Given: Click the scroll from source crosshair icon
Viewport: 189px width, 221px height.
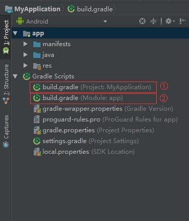Looking at the screenshot, I should tap(142, 21).
